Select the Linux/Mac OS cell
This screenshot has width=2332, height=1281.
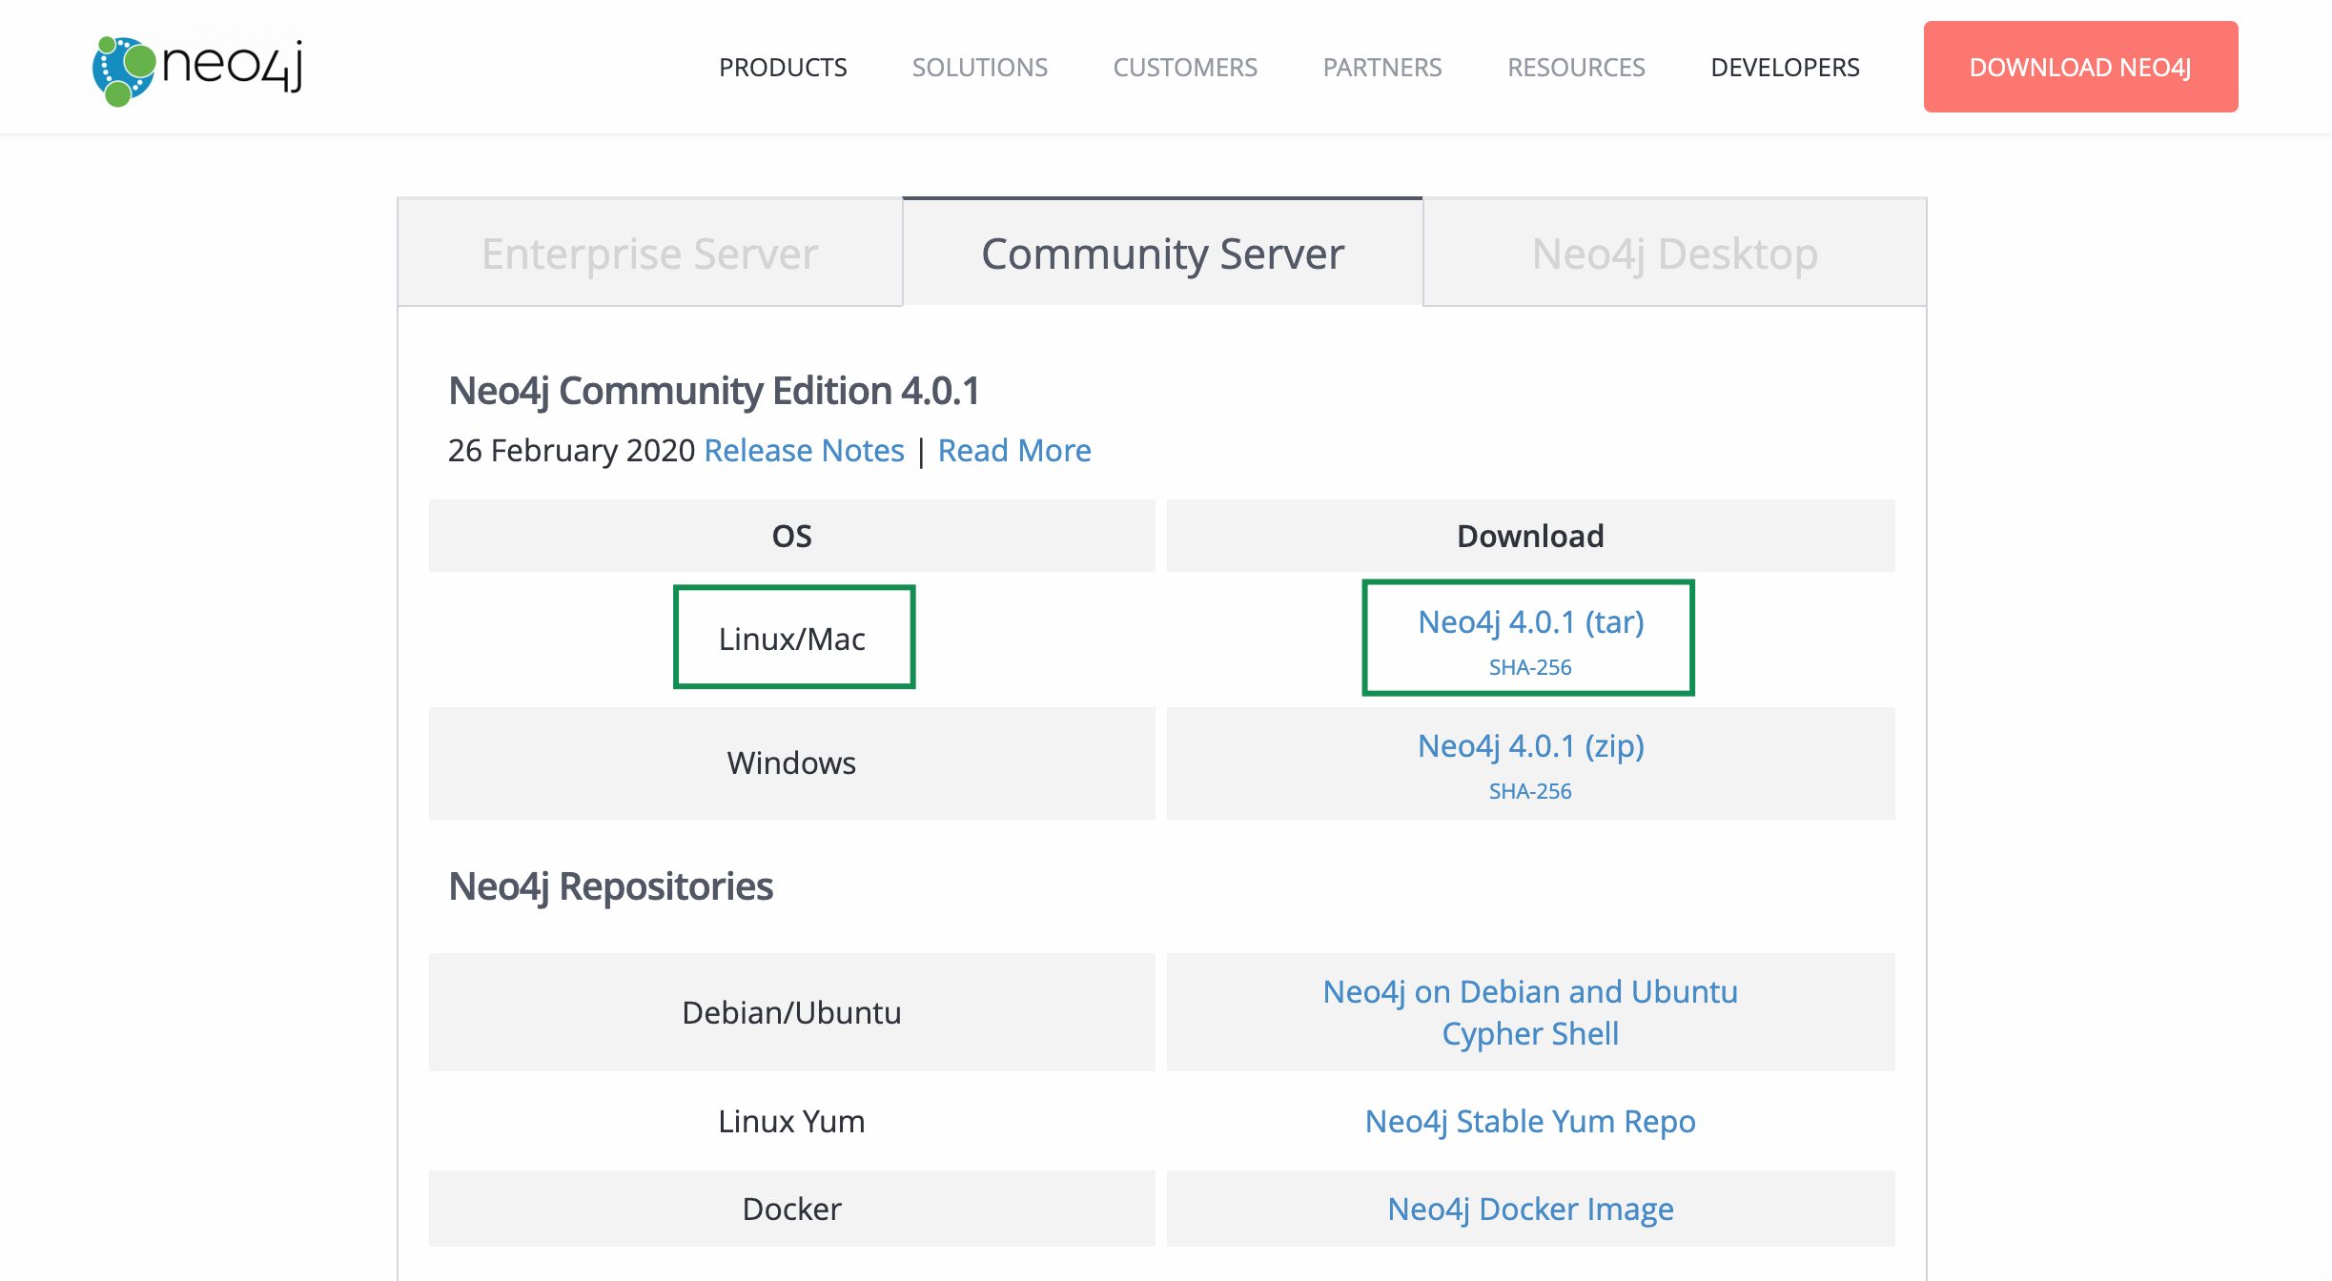click(x=792, y=639)
